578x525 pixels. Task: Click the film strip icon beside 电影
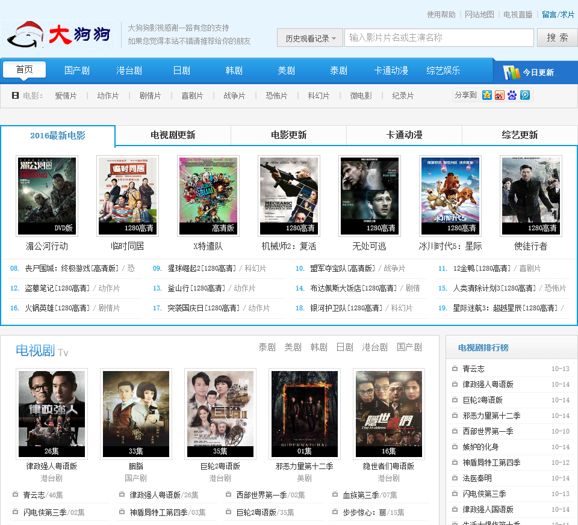15,96
